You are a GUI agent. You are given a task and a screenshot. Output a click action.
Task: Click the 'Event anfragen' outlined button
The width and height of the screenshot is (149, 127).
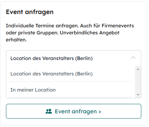[74, 111]
